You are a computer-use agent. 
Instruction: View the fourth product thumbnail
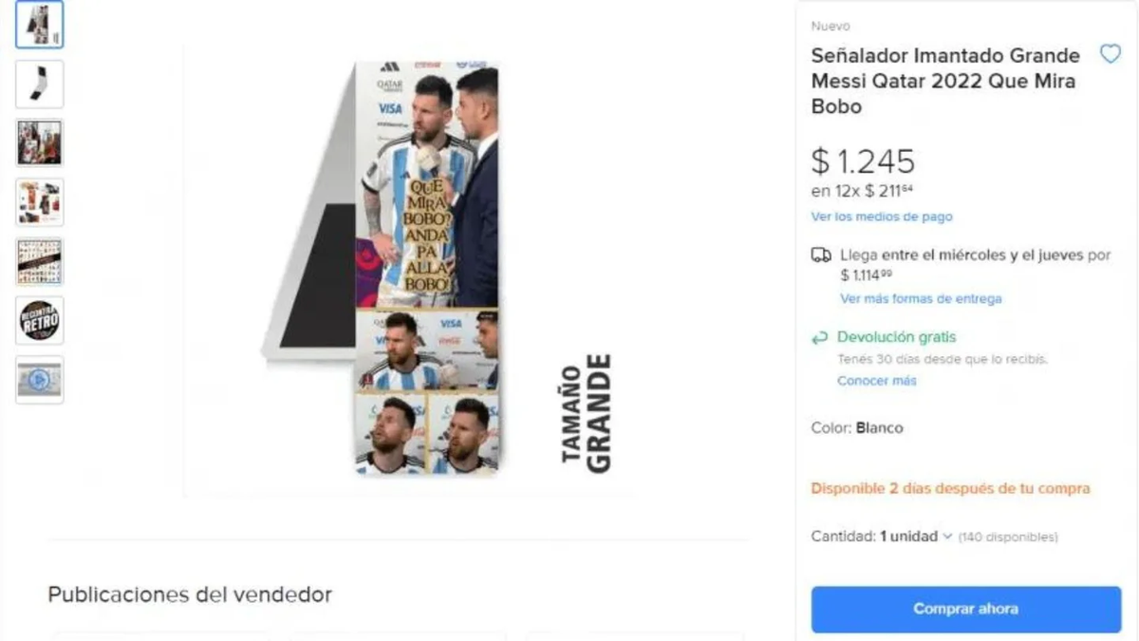[40, 201]
